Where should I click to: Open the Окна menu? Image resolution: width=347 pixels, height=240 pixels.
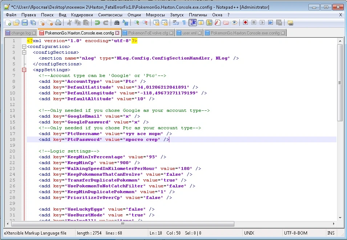(x=217, y=15)
